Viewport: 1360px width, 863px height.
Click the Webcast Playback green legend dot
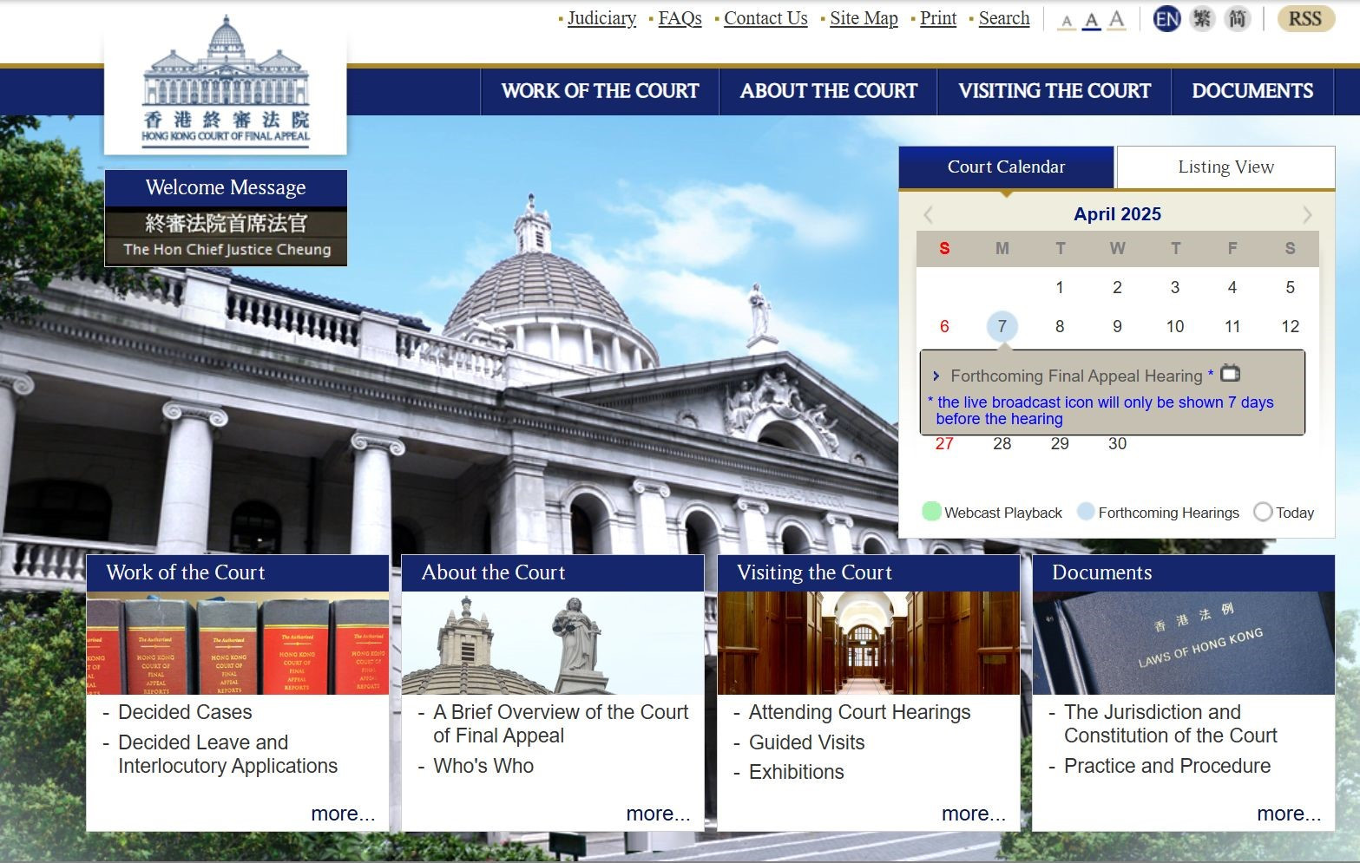pyautogui.click(x=931, y=512)
